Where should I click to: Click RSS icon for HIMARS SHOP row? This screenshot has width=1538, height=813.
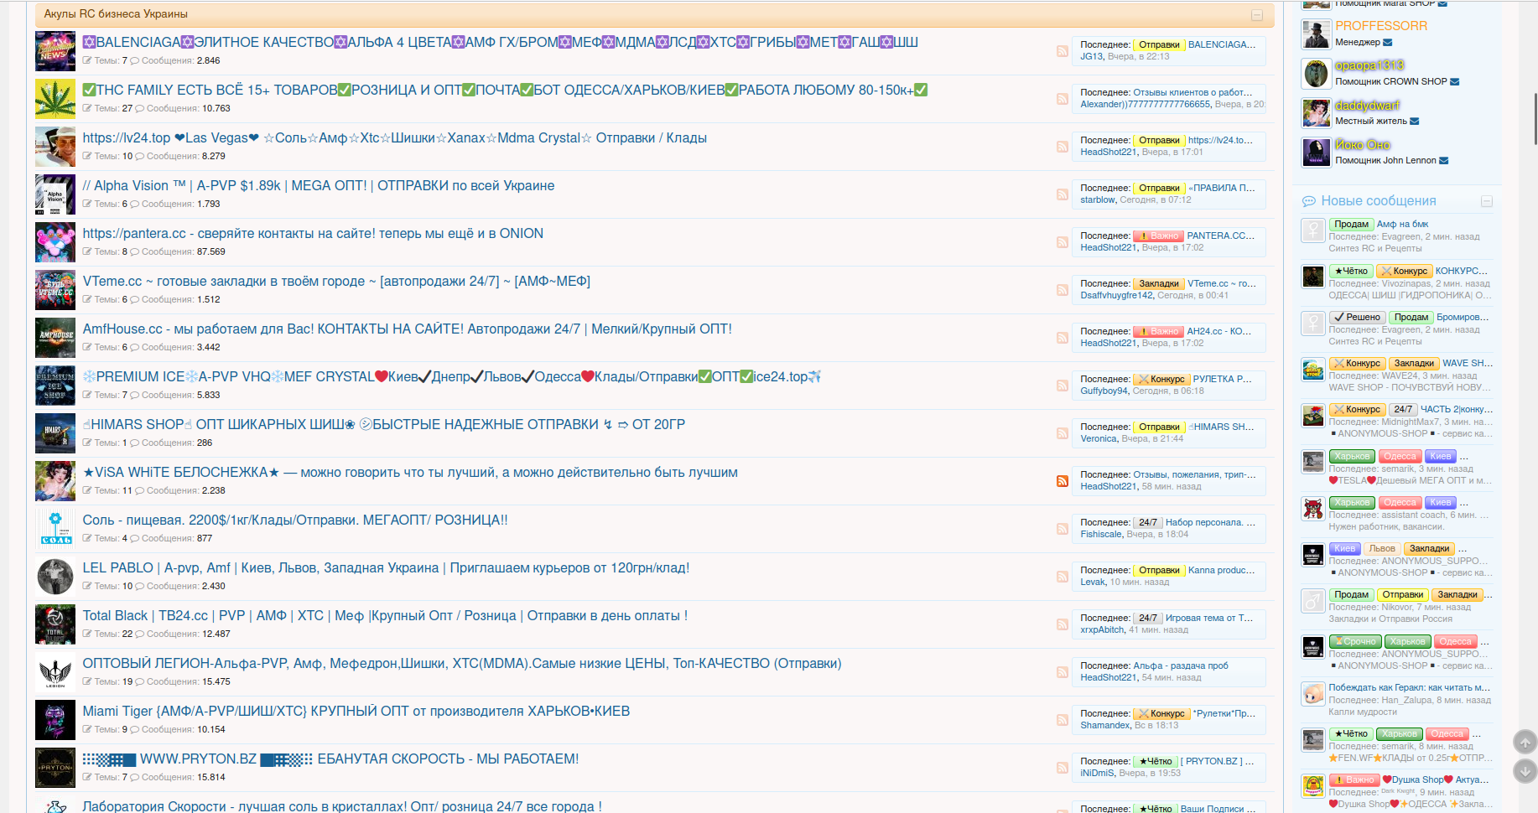coord(1062,433)
